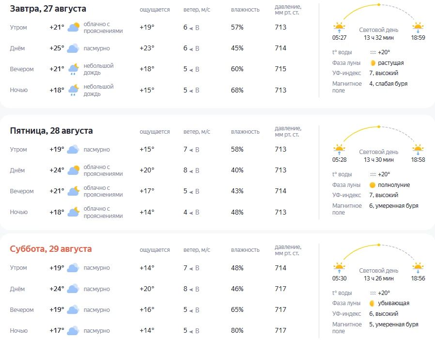Click the 717 pressure value for Saturday night

pyautogui.click(x=280, y=331)
